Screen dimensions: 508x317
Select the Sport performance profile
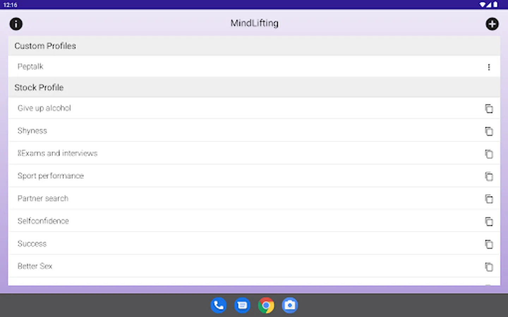click(254, 176)
